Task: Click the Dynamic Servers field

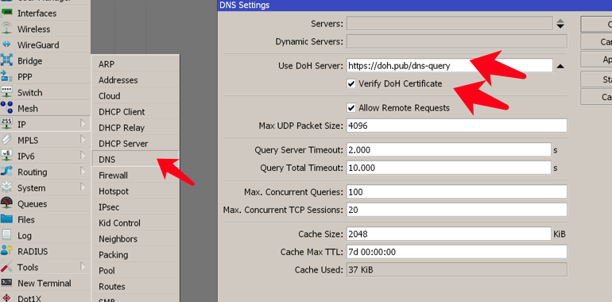Action: click(x=457, y=41)
